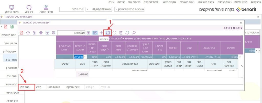
Task: Click the שרה סלמה user field
Action: [x=71, y=9]
